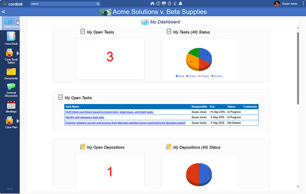
Task: Open the vertical three-dot user menu
Action: pos(303,4)
